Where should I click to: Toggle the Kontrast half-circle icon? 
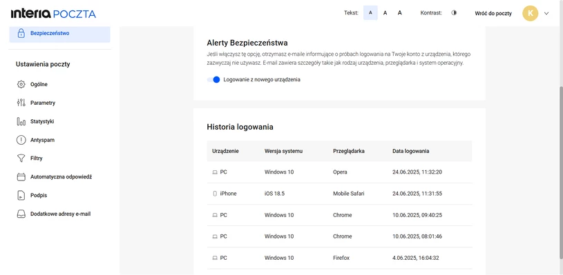(454, 13)
